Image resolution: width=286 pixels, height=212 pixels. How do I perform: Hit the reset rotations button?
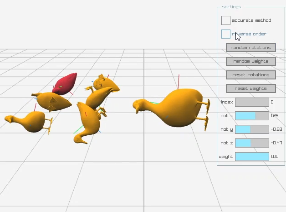250,75
